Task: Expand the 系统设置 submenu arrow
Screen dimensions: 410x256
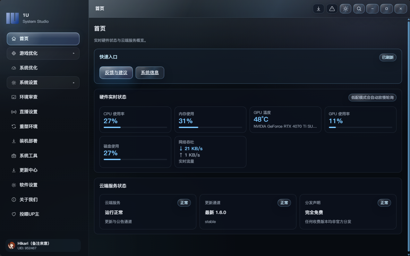Action: point(73,83)
